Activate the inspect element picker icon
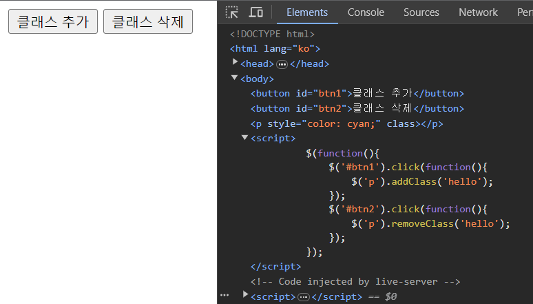 point(232,12)
